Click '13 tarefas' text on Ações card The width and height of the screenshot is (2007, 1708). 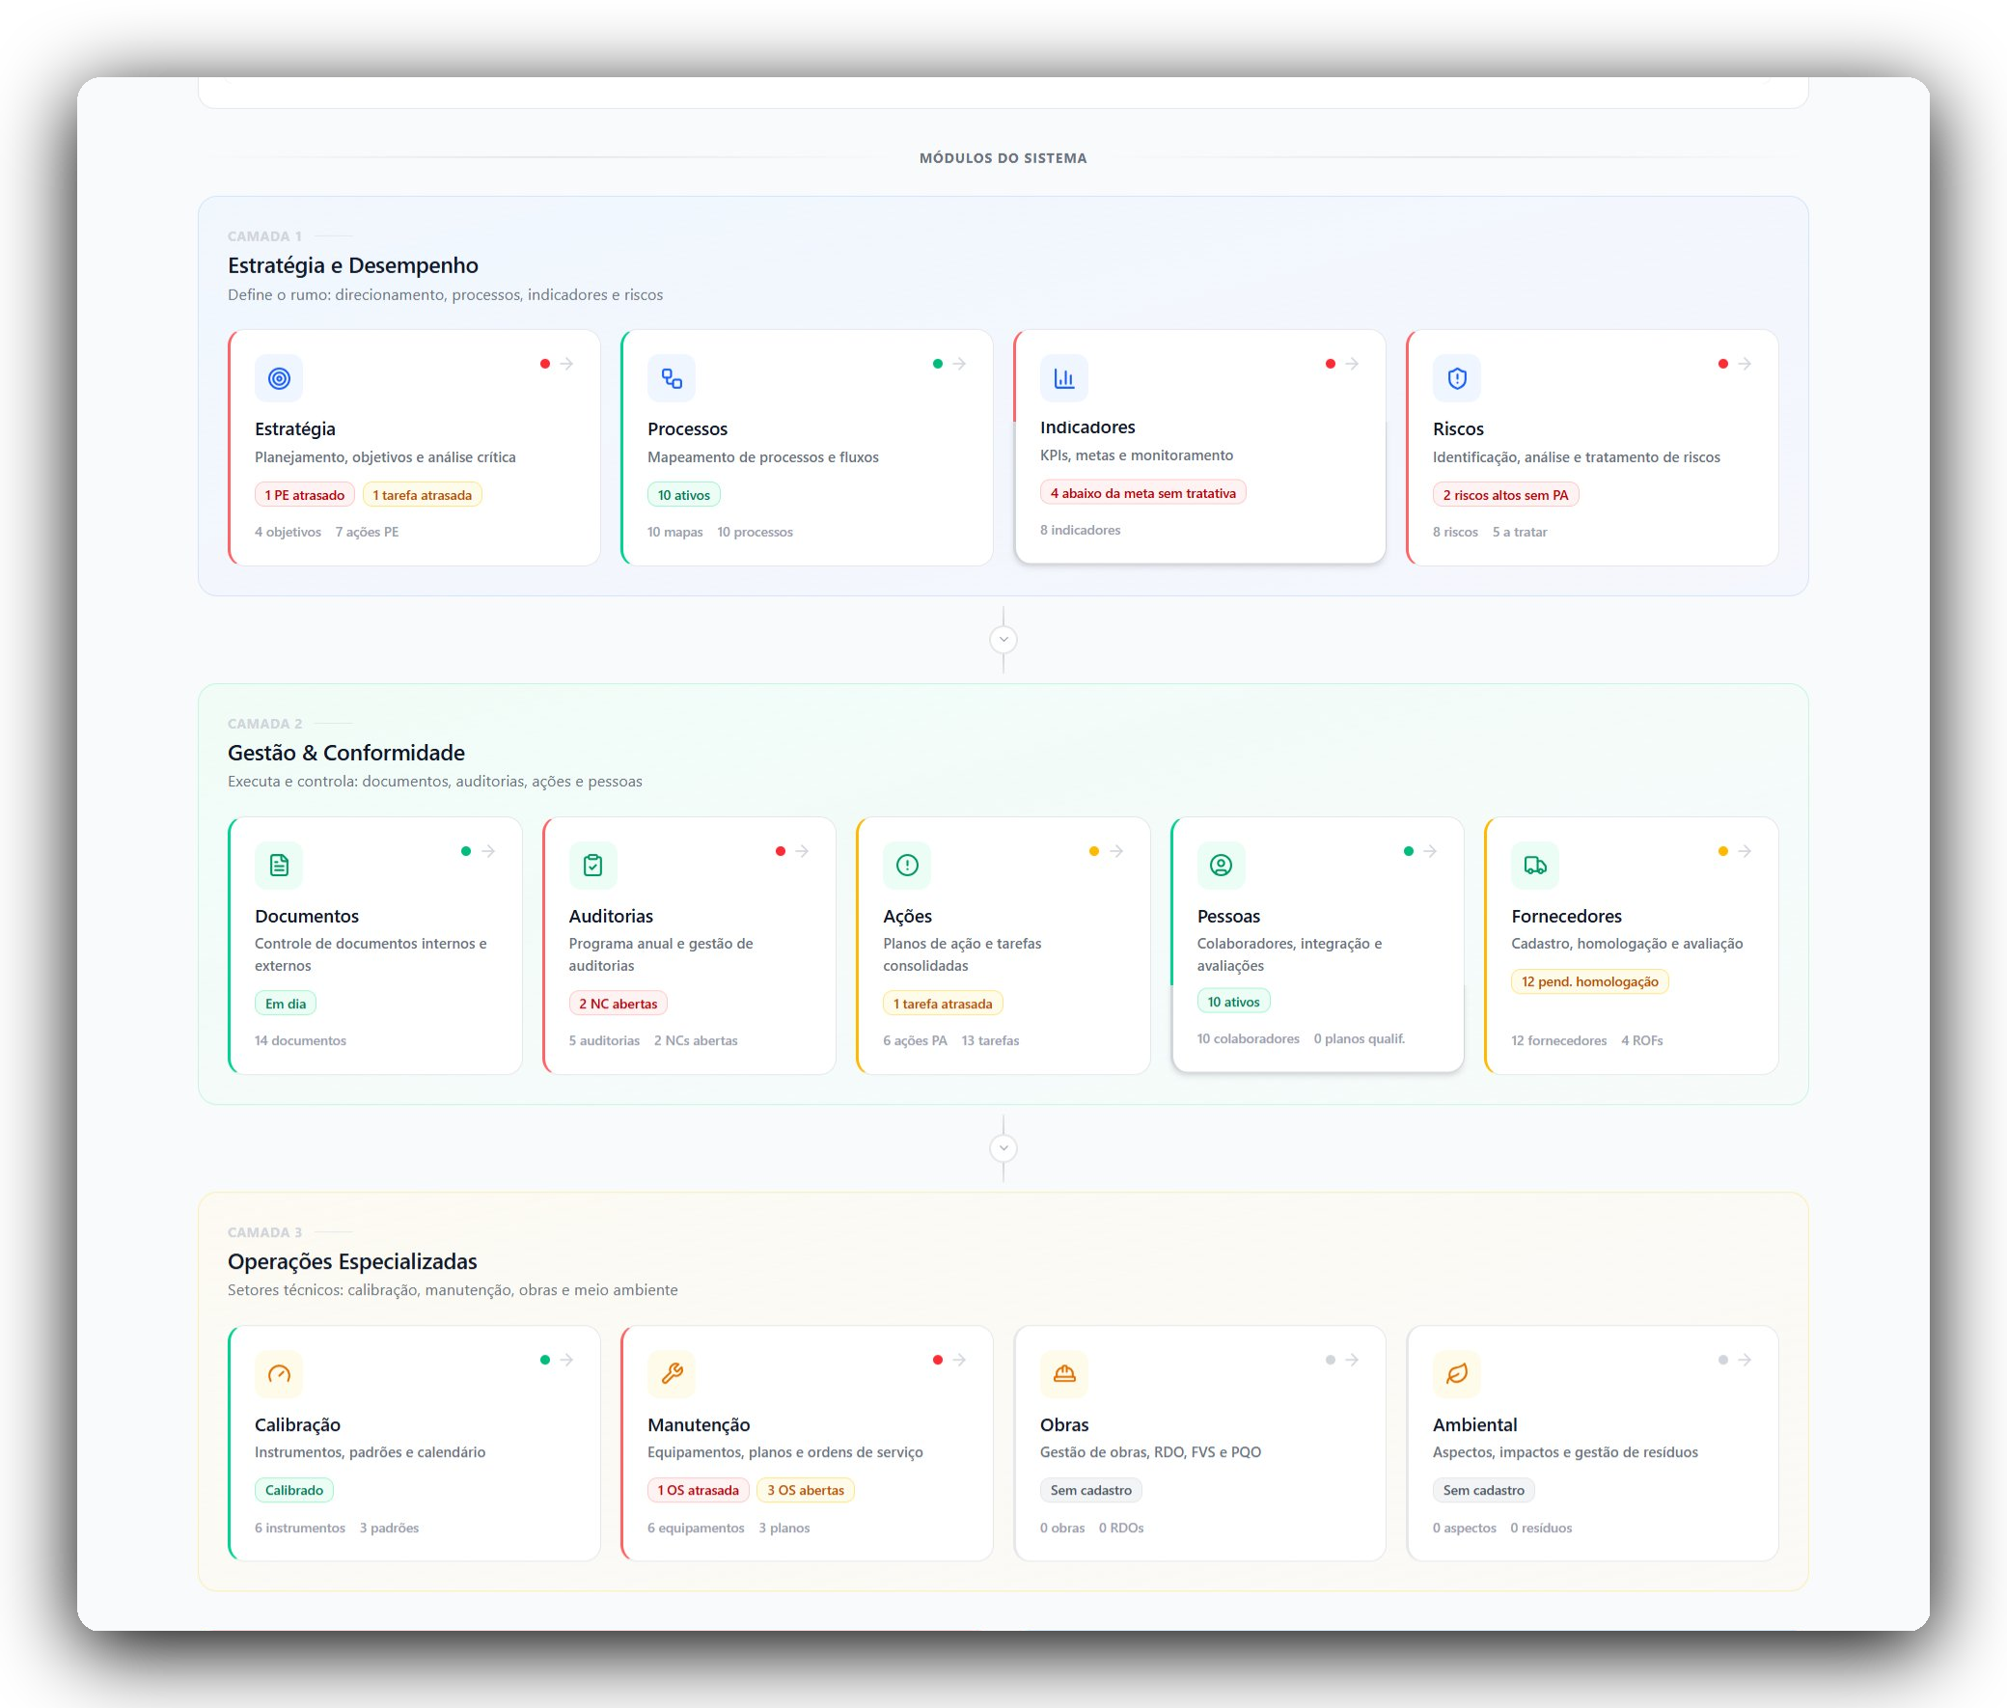[990, 1041]
